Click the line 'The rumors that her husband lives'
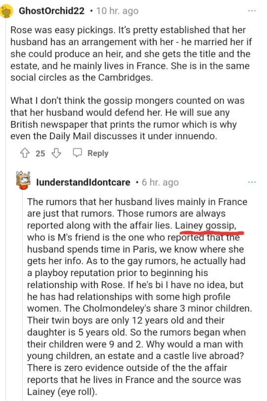The width and height of the screenshot is (267, 401). [x=137, y=202]
